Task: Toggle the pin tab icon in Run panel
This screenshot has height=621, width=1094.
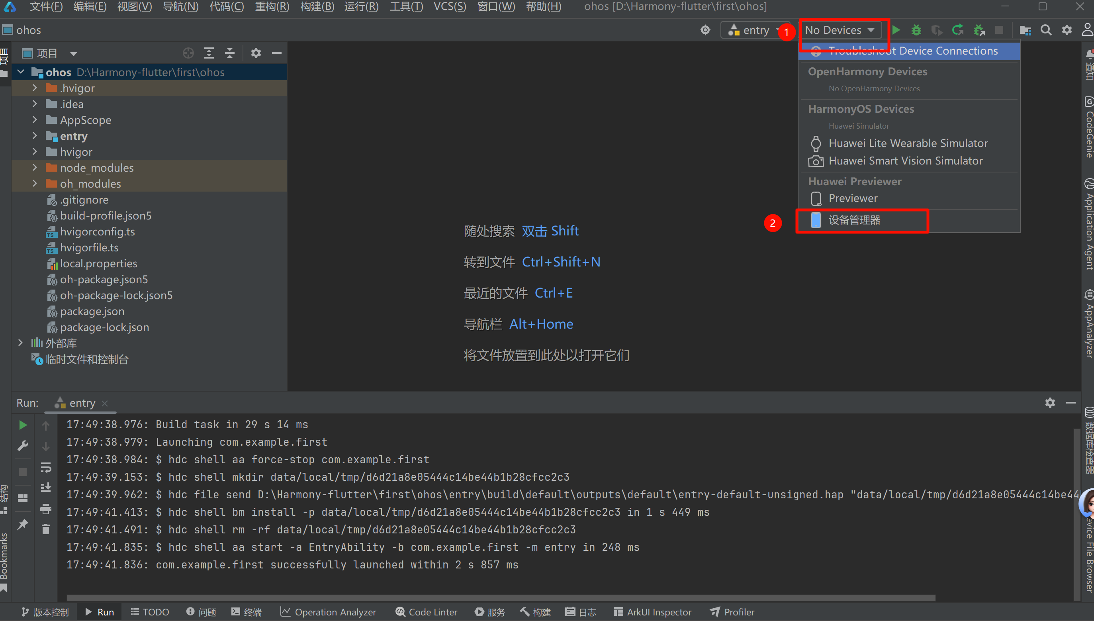Action: pyautogui.click(x=23, y=524)
